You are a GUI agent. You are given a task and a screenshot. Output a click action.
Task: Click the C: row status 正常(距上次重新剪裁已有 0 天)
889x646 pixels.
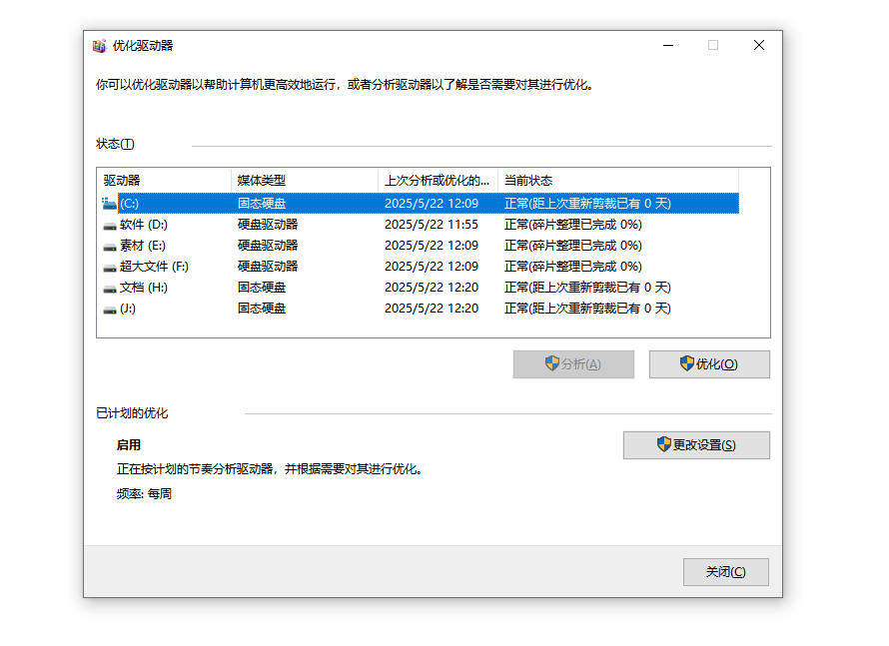click(x=587, y=204)
